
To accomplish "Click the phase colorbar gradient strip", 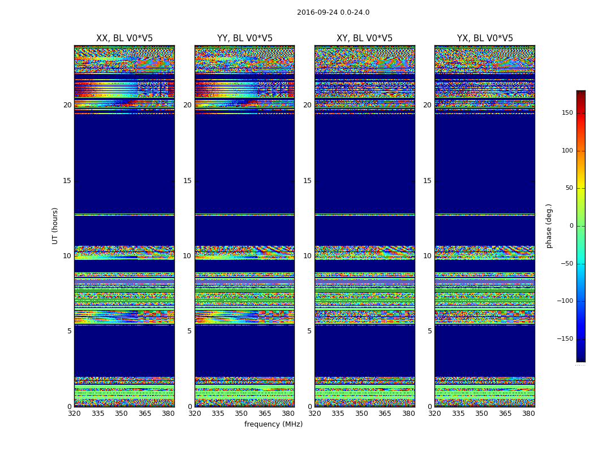I will click(x=581, y=226).
